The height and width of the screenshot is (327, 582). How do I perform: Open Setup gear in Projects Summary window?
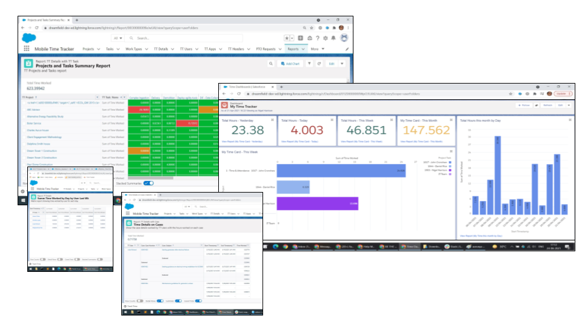pos(325,38)
